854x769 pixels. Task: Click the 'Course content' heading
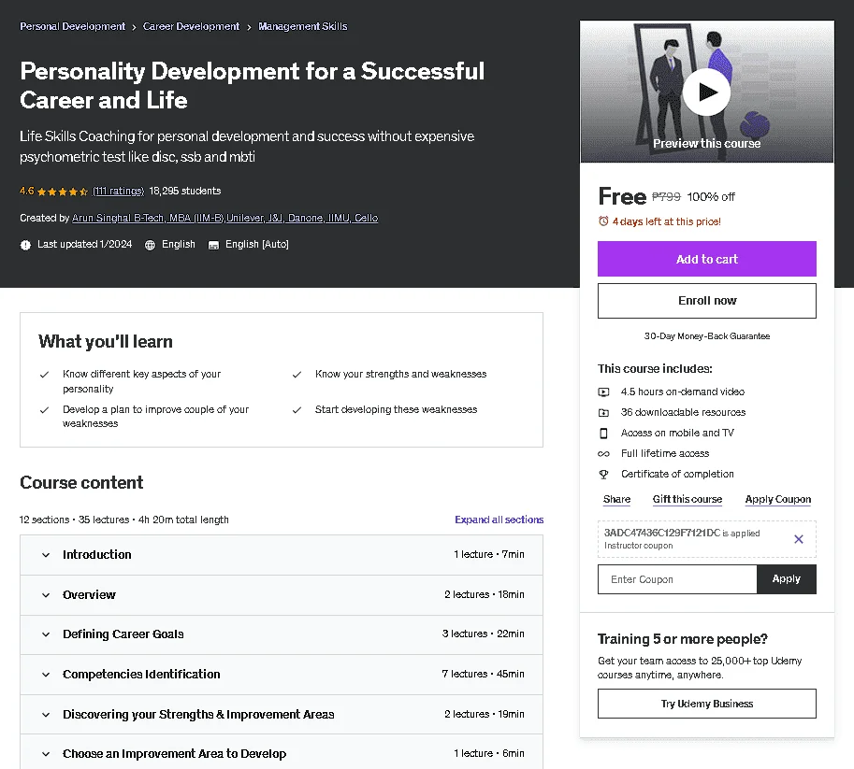81,483
